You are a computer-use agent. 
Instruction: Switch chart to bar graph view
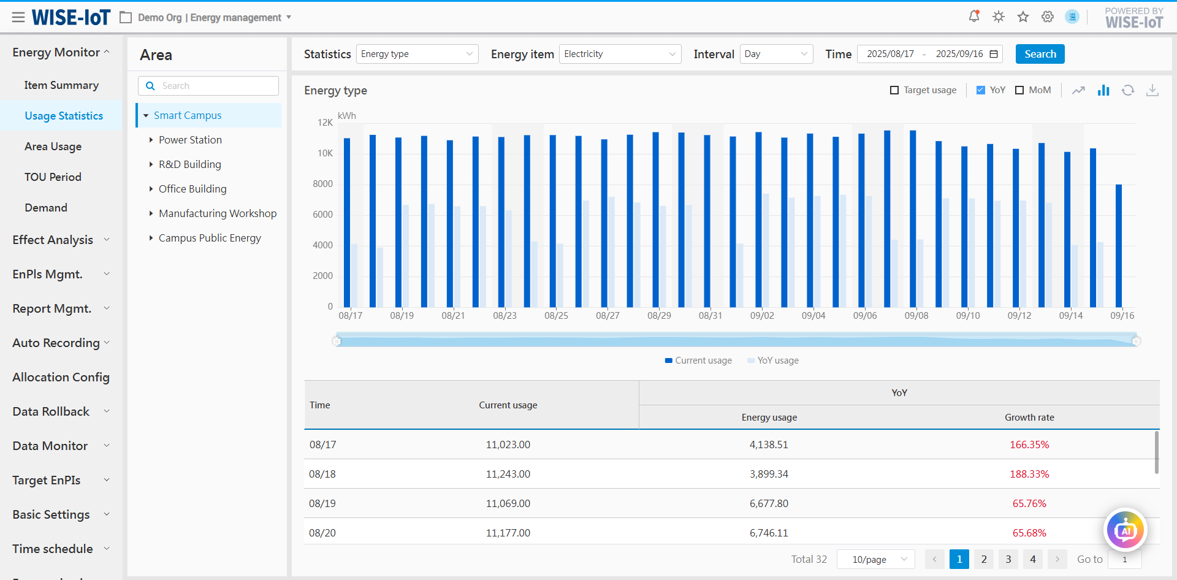1103,90
